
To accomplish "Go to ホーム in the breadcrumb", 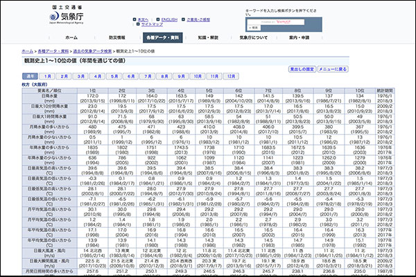I will pyautogui.click(x=26, y=51).
